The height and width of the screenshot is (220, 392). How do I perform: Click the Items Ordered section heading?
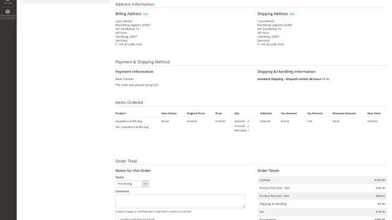(x=129, y=103)
